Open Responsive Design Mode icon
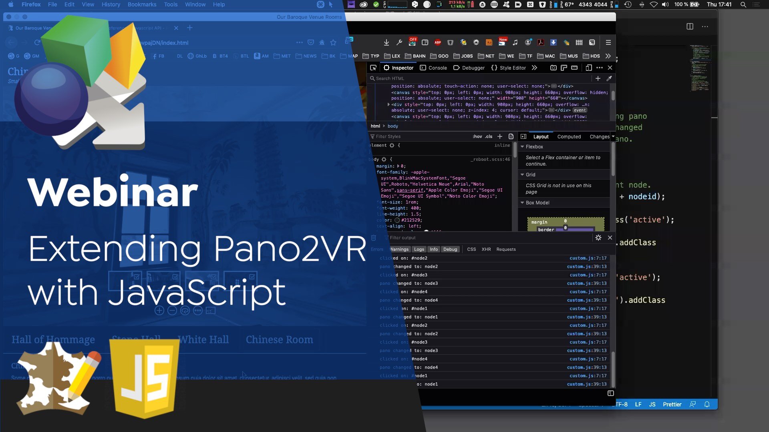The height and width of the screenshot is (432, 769). [588, 68]
